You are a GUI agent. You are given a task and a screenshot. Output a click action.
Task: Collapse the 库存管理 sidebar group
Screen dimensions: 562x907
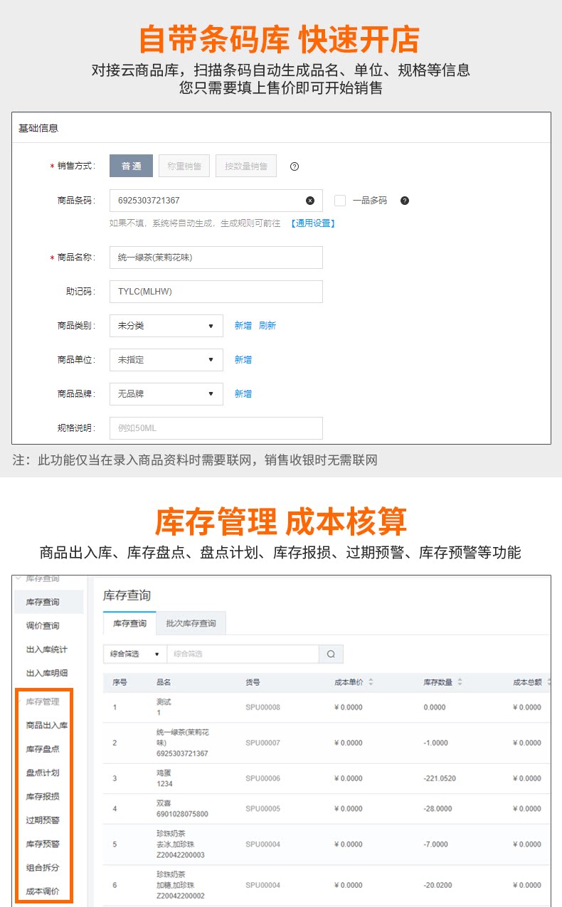(43, 701)
